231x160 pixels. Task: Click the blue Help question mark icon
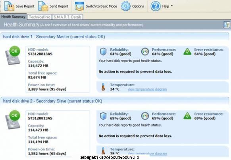[156, 6]
